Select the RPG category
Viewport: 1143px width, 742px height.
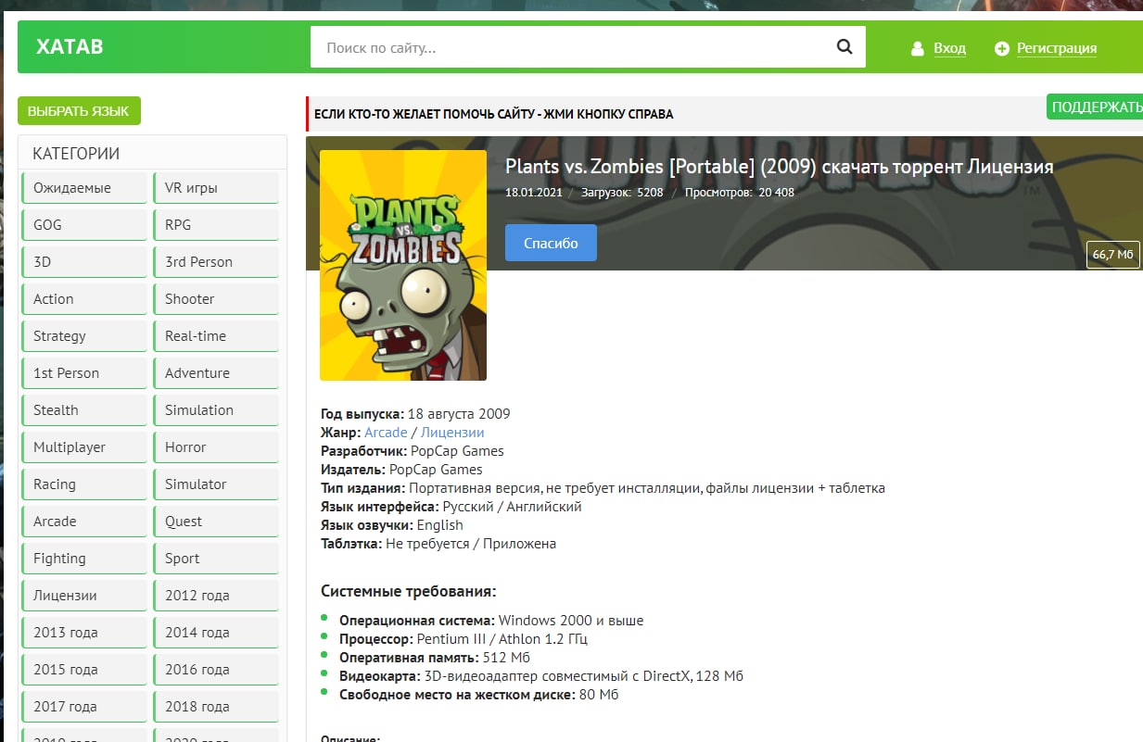click(216, 224)
